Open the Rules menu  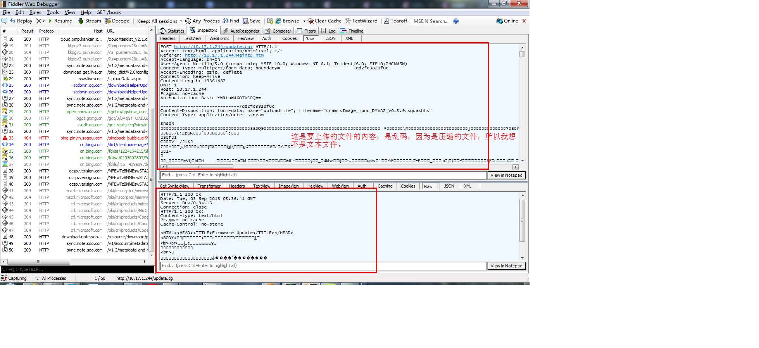(x=35, y=12)
